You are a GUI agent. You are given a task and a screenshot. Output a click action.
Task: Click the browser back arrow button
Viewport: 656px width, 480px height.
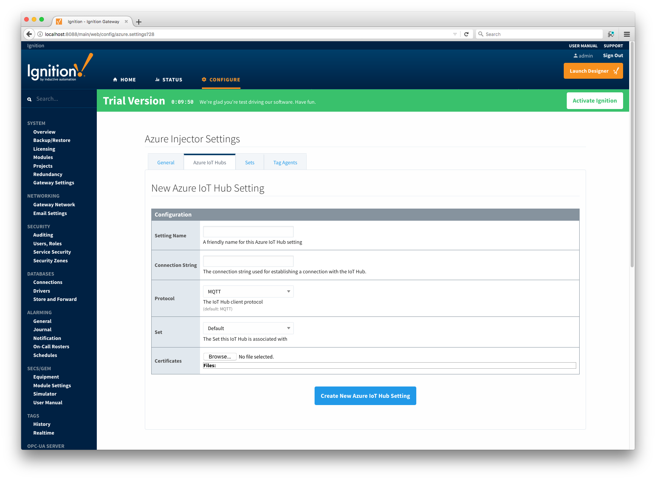pyautogui.click(x=29, y=34)
